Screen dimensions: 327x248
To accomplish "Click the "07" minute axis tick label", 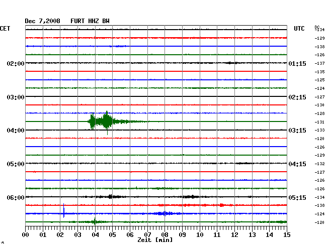I will pos(147,235).
